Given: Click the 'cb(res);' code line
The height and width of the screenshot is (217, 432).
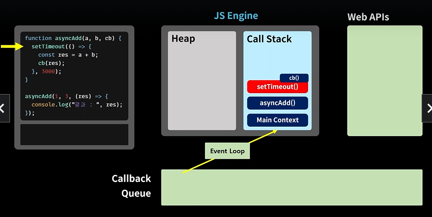Looking at the screenshot, I should (x=51, y=63).
